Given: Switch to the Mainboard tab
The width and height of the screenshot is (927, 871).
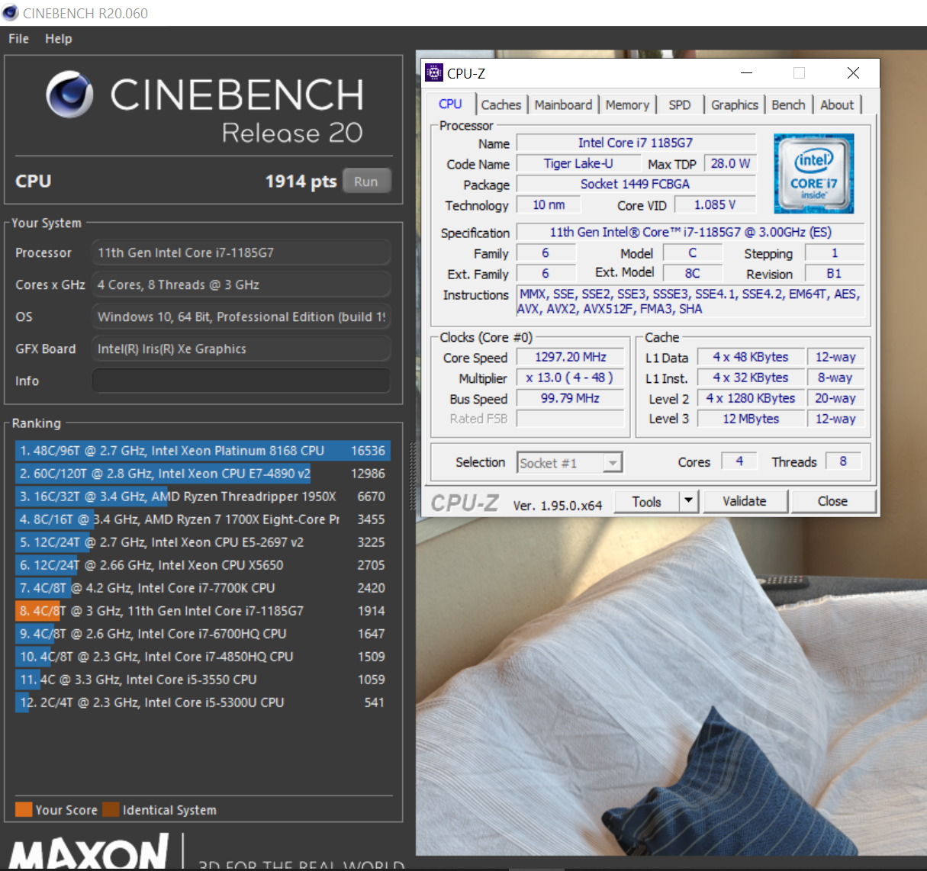Looking at the screenshot, I should (x=563, y=105).
